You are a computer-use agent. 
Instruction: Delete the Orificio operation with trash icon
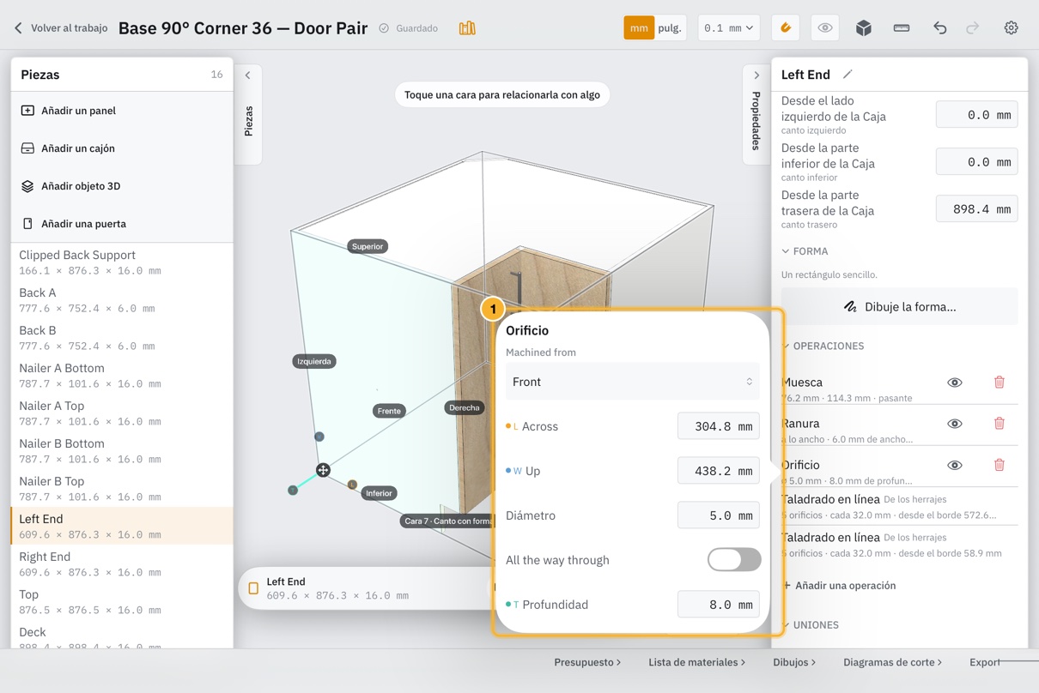coord(1000,465)
